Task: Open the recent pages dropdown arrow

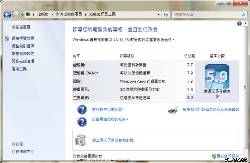Action: (x=22, y=15)
